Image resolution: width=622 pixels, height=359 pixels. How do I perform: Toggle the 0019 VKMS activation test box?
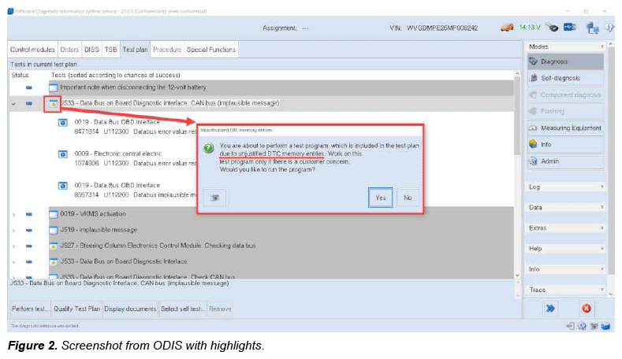[x=54, y=213]
